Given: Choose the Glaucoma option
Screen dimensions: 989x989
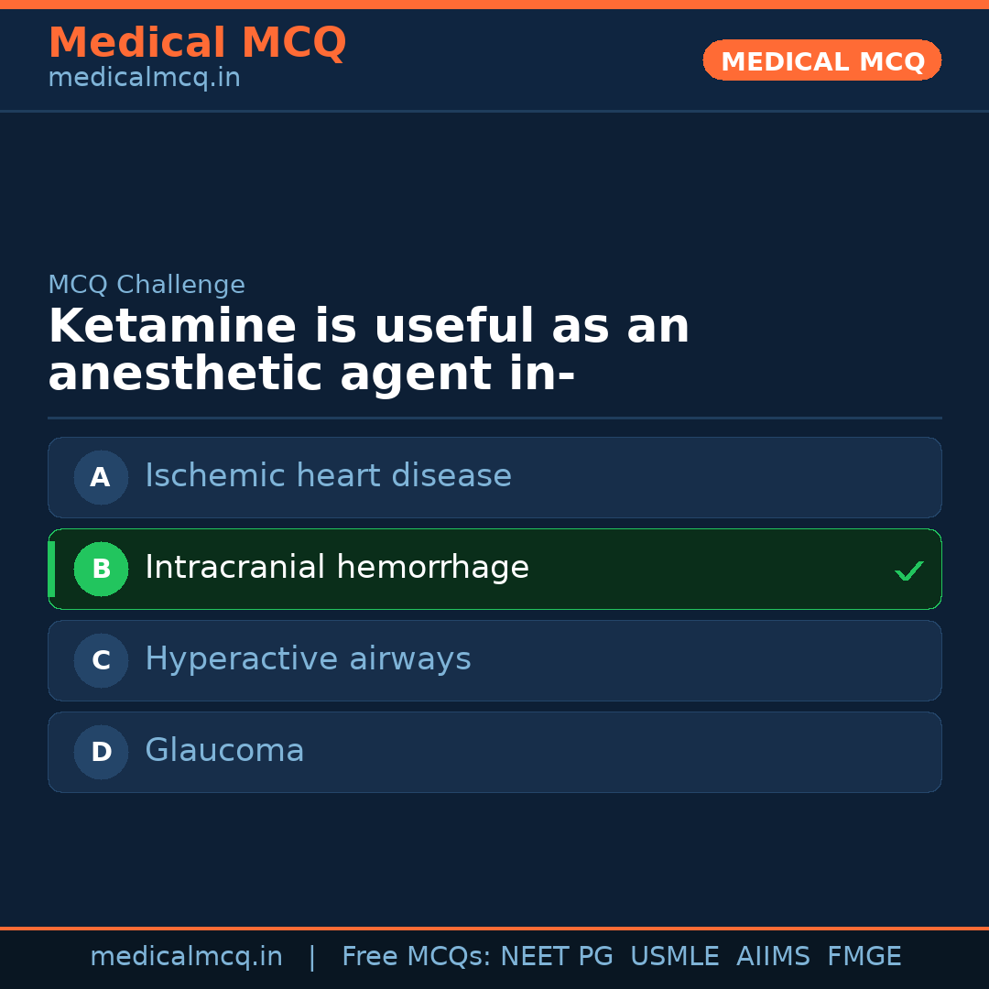Looking at the screenshot, I should 224,751.
